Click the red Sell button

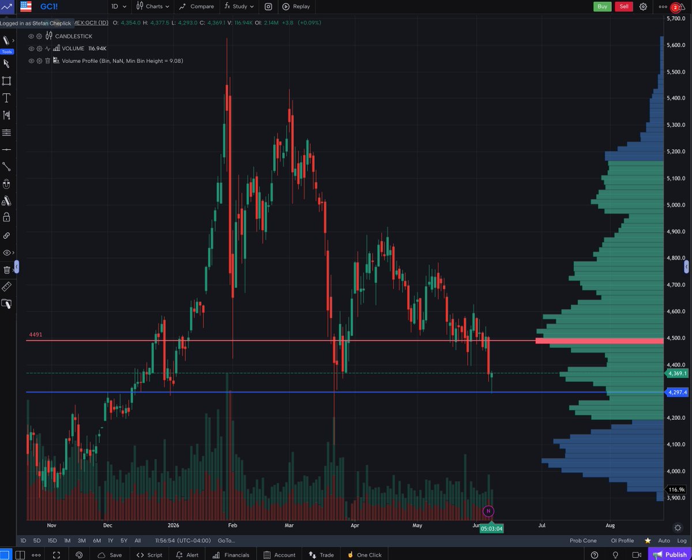click(x=623, y=6)
